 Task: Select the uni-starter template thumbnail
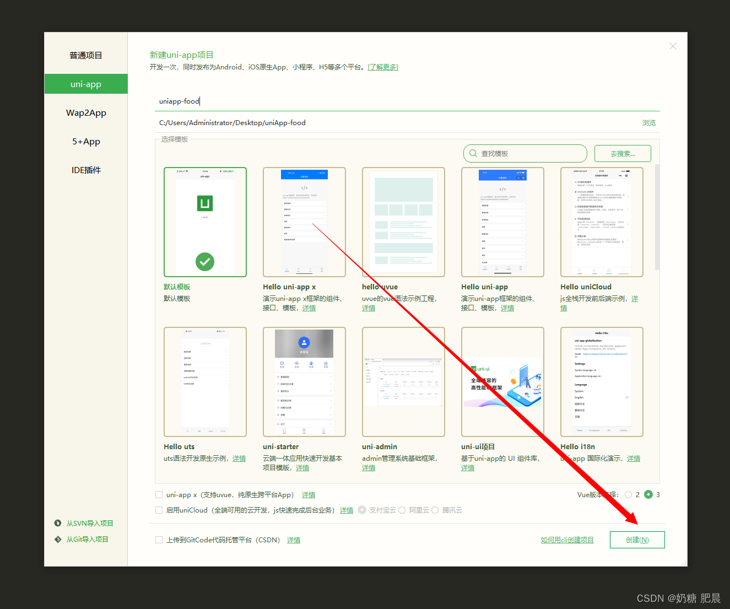tap(304, 382)
